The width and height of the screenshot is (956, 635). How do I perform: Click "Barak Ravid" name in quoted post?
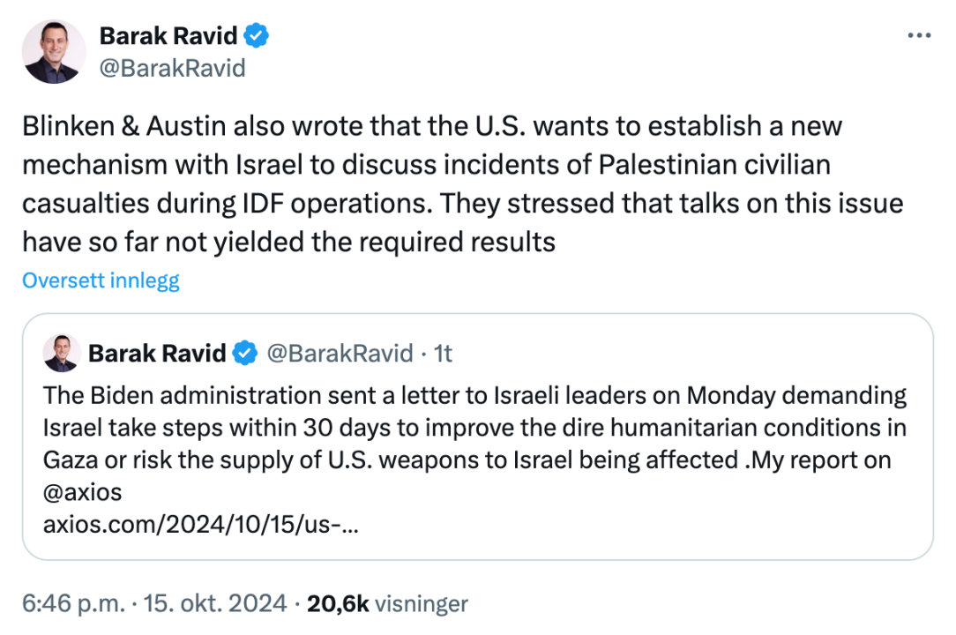point(157,354)
